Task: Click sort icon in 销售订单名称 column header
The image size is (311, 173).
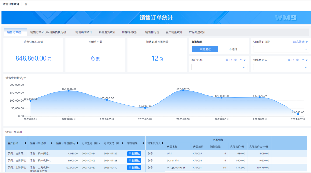Action: [51, 143]
